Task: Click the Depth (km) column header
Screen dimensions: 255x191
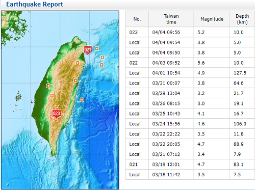Action: click(x=242, y=19)
